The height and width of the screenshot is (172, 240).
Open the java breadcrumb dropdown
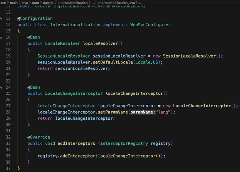[25, 3]
